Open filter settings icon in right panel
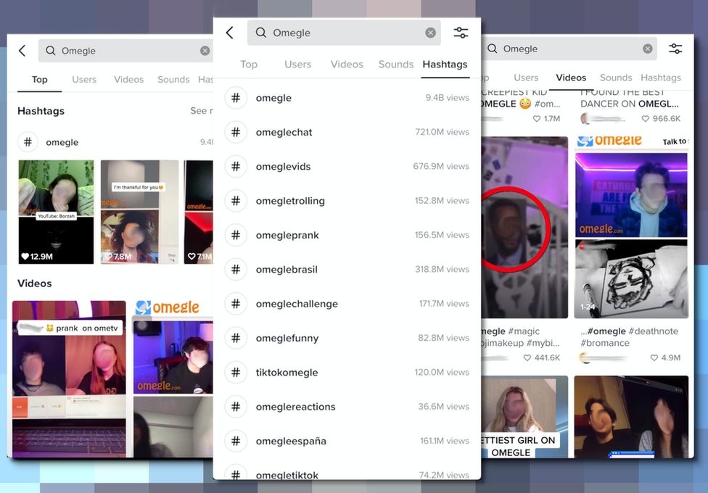 click(x=675, y=49)
